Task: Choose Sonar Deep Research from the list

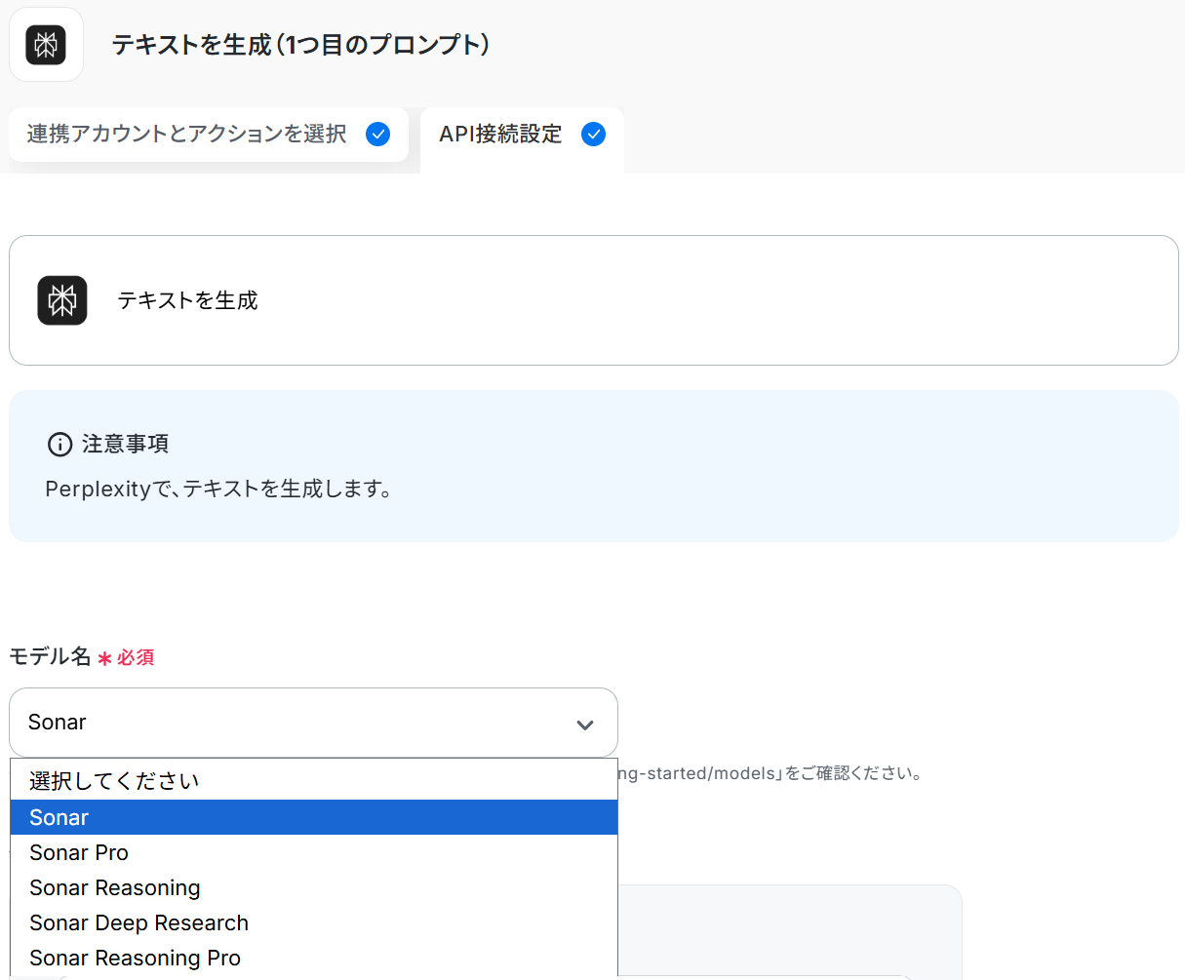Action: click(138, 922)
